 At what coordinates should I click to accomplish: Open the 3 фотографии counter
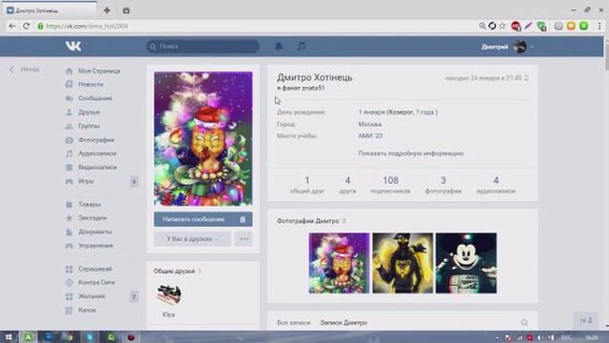point(443,185)
